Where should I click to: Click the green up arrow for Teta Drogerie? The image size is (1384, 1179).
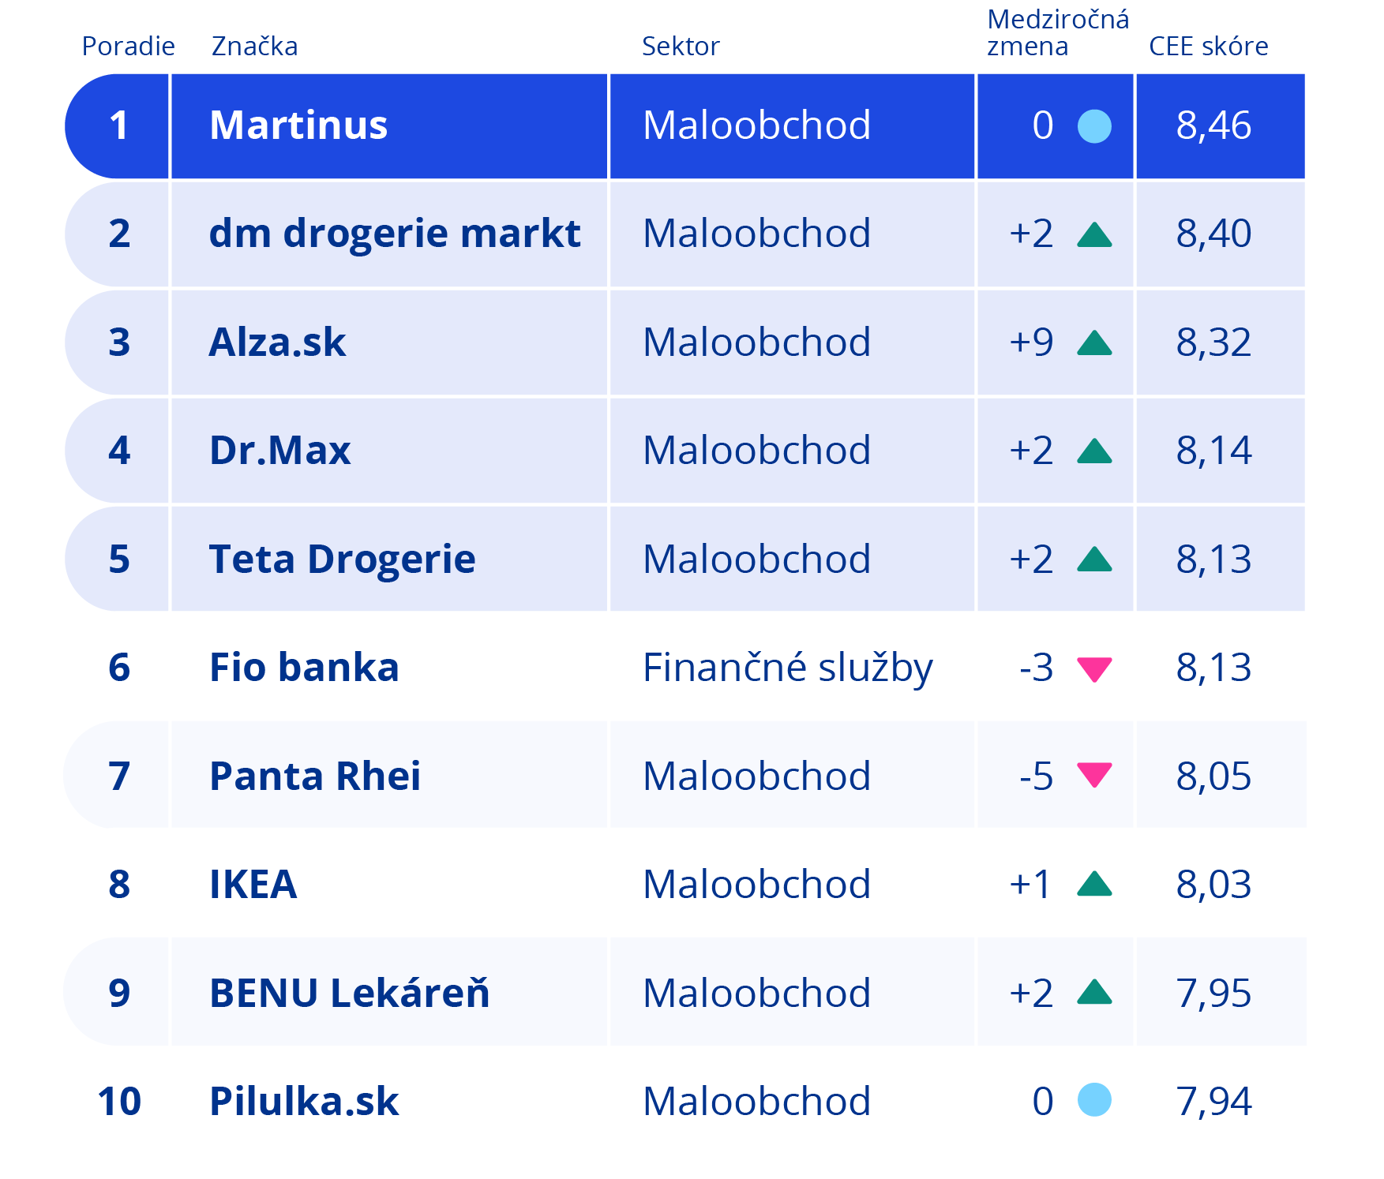[1094, 560]
